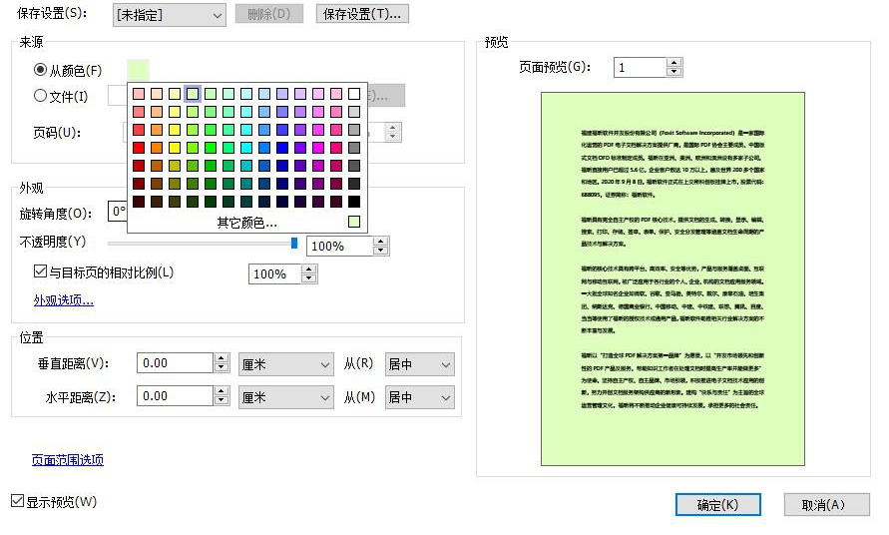Choose the 文件(I) source radio button
Image resolution: width=889 pixels, height=535 pixels.
(x=41, y=97)
